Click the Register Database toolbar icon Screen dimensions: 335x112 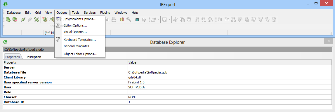pyautogui.click(x=8, y=20)
